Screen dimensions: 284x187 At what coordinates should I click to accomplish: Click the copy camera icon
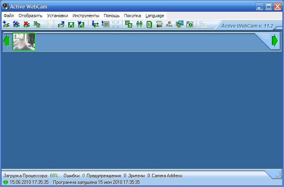[37, 24]
